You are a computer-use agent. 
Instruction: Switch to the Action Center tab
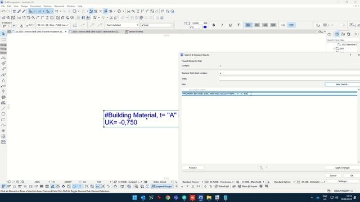[134, 31]
